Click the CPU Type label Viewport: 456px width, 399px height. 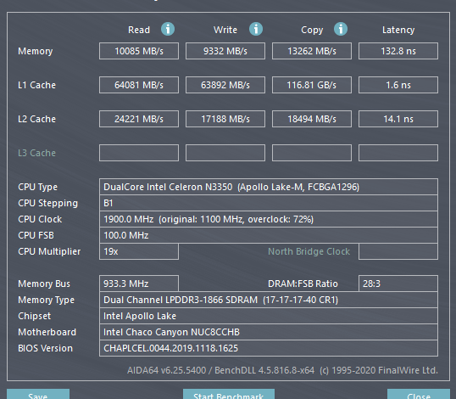(38, 187)
